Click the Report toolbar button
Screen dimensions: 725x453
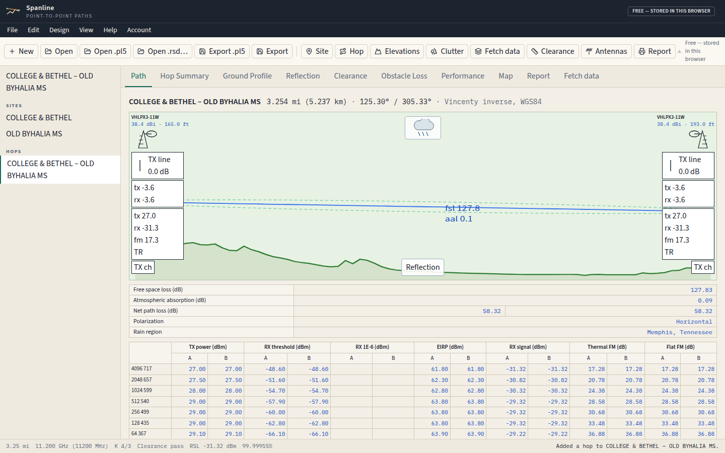pos(655,51)
